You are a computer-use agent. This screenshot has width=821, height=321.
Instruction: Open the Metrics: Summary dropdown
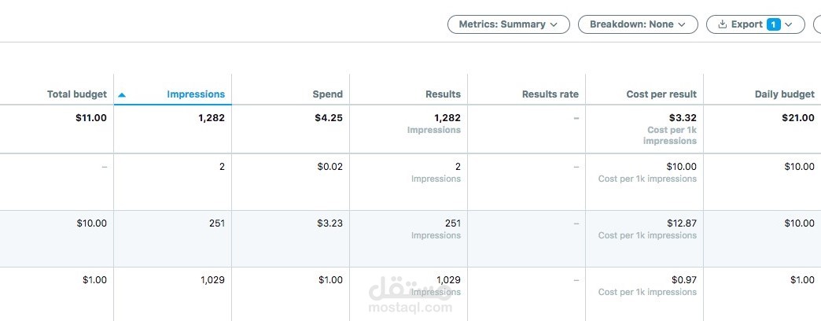coord(508,24)
